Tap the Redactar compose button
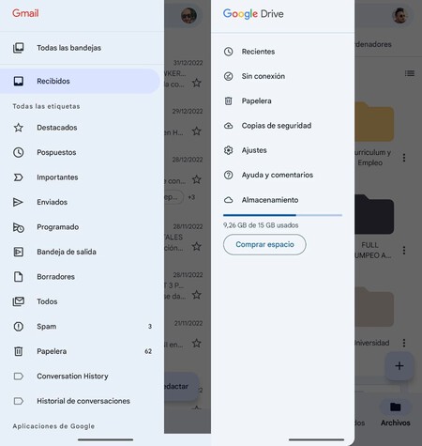This screenshot has width=422, height=446. coord(181,386)
